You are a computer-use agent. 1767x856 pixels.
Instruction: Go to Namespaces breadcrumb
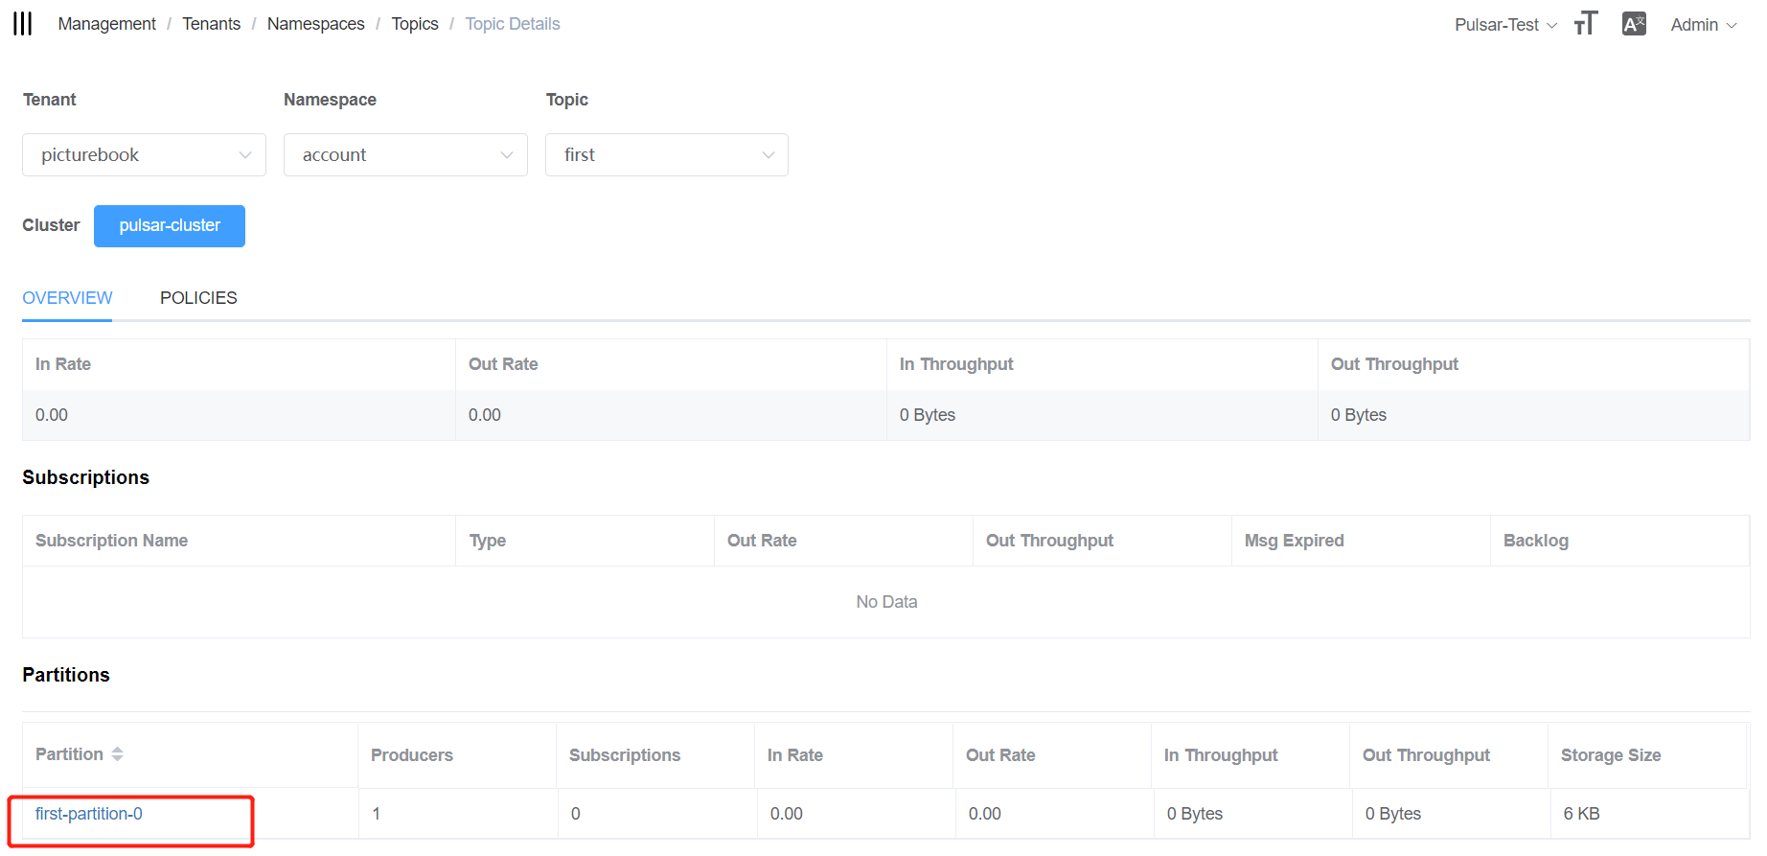pos(316,24)
